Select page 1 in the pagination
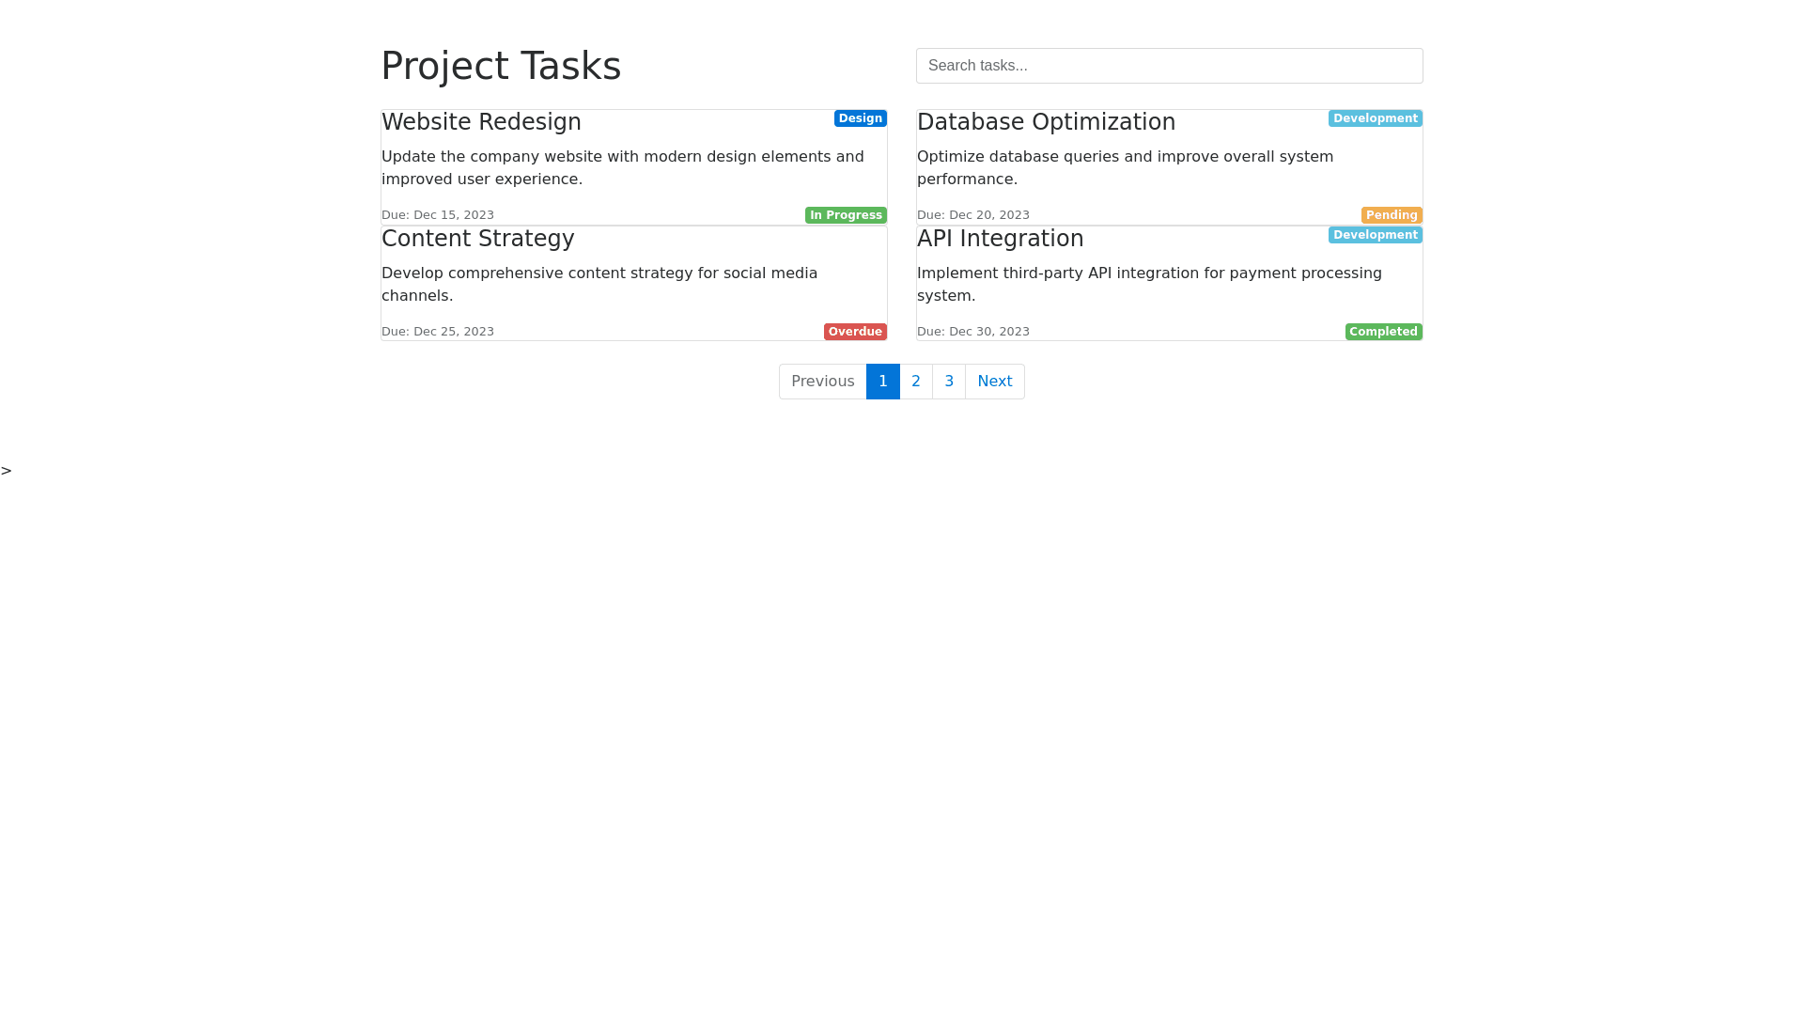The image size is (1804, 1015). coord(883,382)
